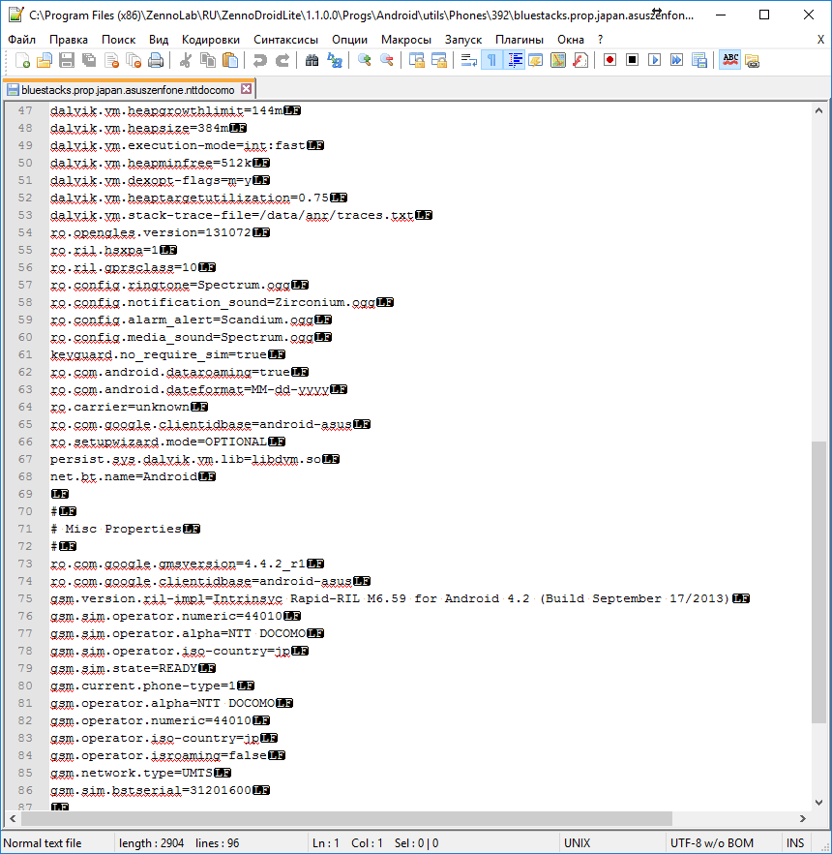
Task: Open the rightmost folder plugin icon
Action: tap(752, 60)
